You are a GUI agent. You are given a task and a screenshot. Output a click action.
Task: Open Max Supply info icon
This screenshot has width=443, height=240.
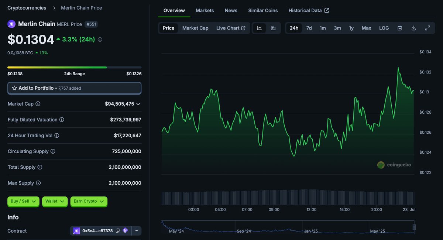38,183
